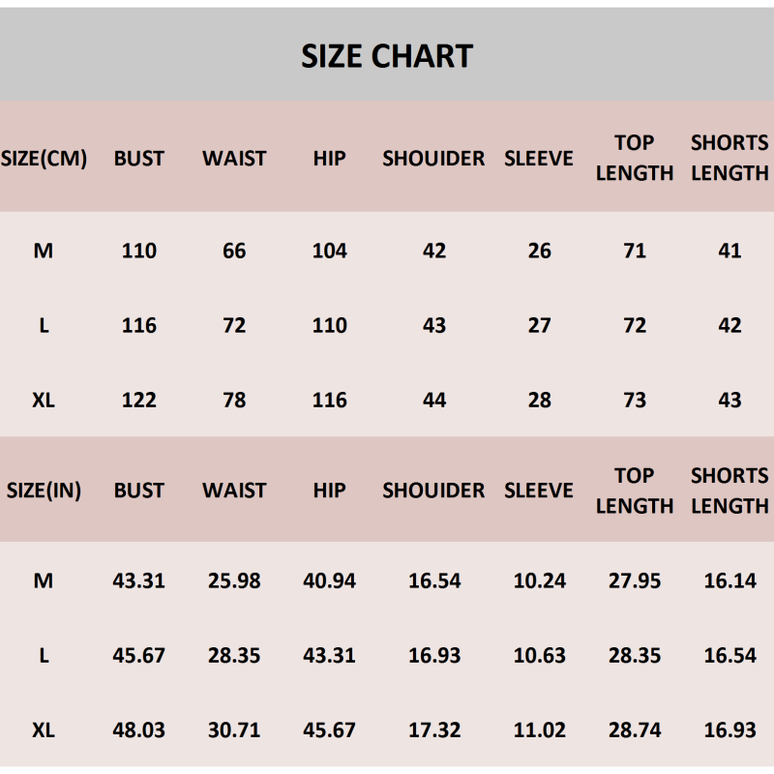Click the hip value 104
This screenshot has width=774, height=774.
click(x=330, y=252)
